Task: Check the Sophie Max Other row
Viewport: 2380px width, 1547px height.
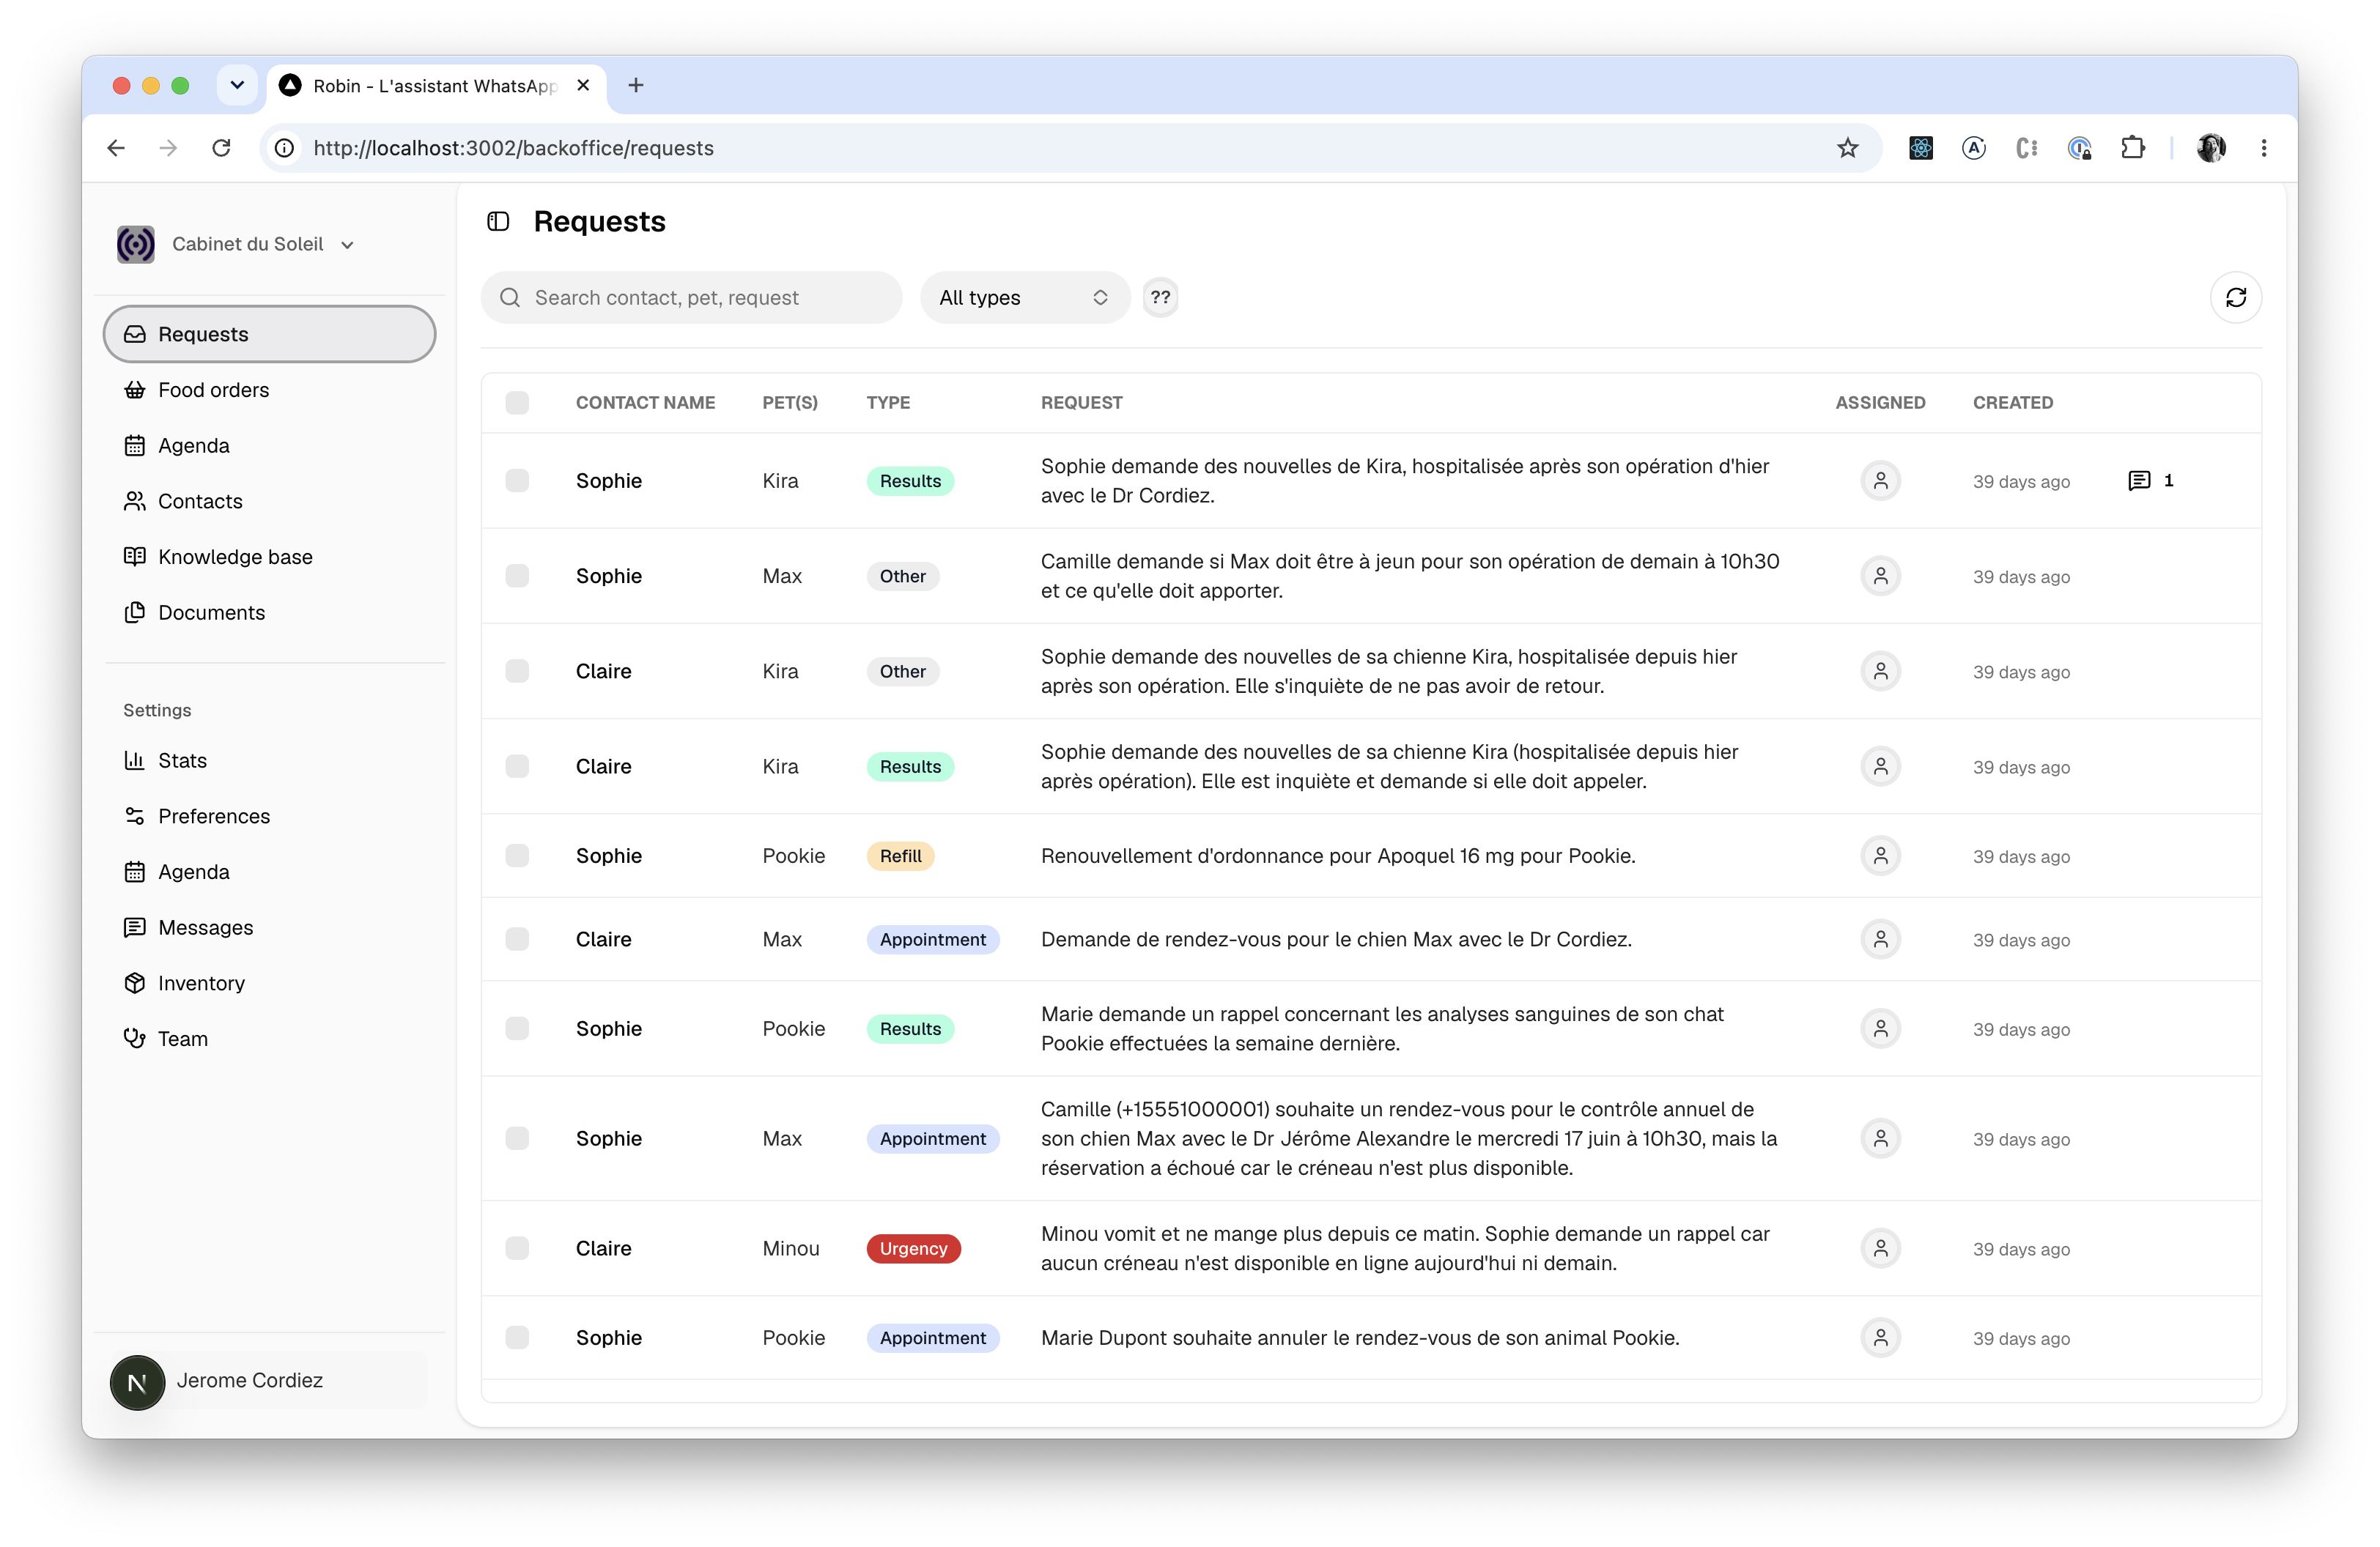Action: click(x=517, y=576)
